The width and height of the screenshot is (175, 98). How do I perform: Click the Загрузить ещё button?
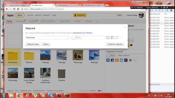point(33,44)
